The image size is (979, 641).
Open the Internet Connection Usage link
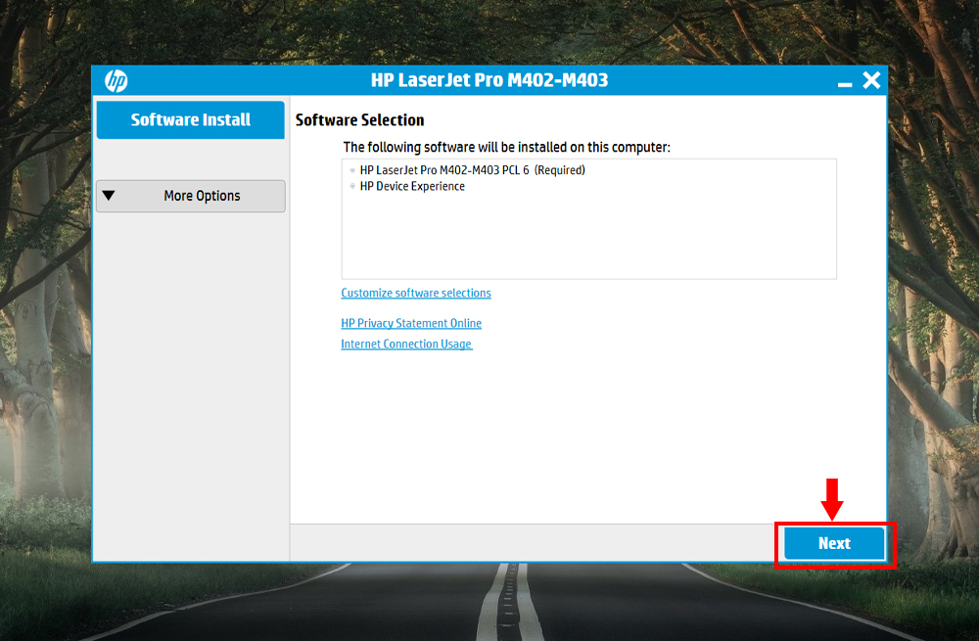click(406, 344)
